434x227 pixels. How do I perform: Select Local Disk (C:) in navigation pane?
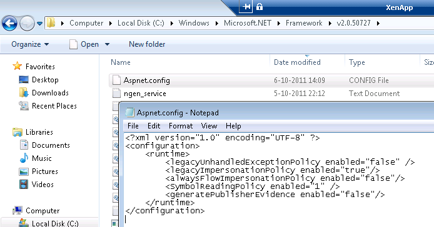click(55, 223)
